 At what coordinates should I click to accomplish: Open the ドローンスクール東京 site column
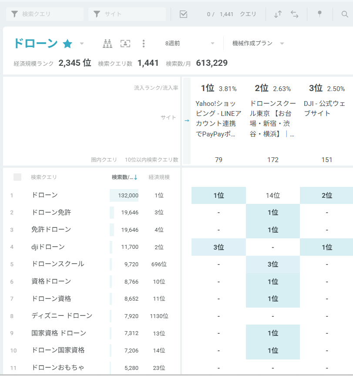click(273, 119)
